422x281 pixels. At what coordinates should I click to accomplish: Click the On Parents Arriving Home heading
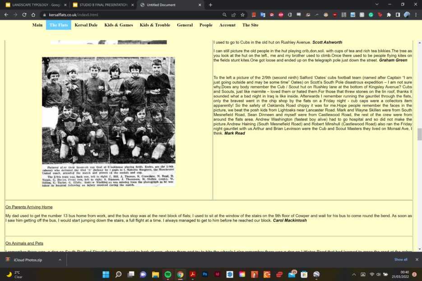(x=29, y=207)
